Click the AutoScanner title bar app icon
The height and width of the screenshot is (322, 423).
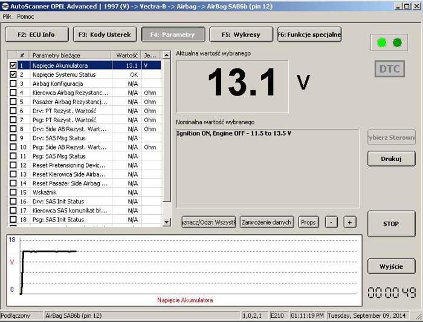coord(5,6)
